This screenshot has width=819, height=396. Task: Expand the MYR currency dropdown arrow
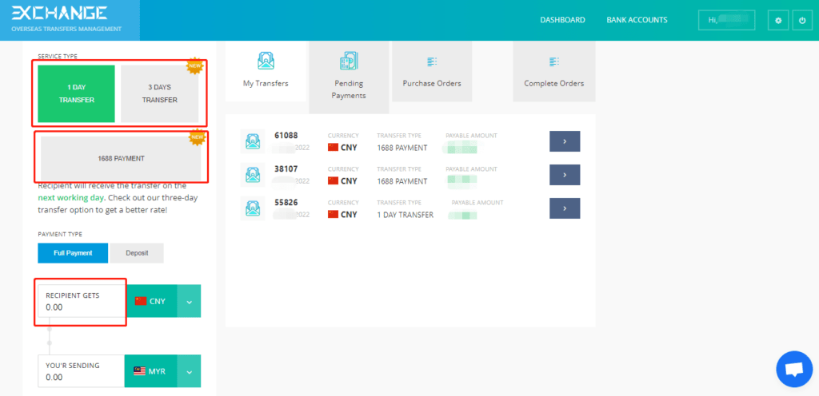(189, 371)
